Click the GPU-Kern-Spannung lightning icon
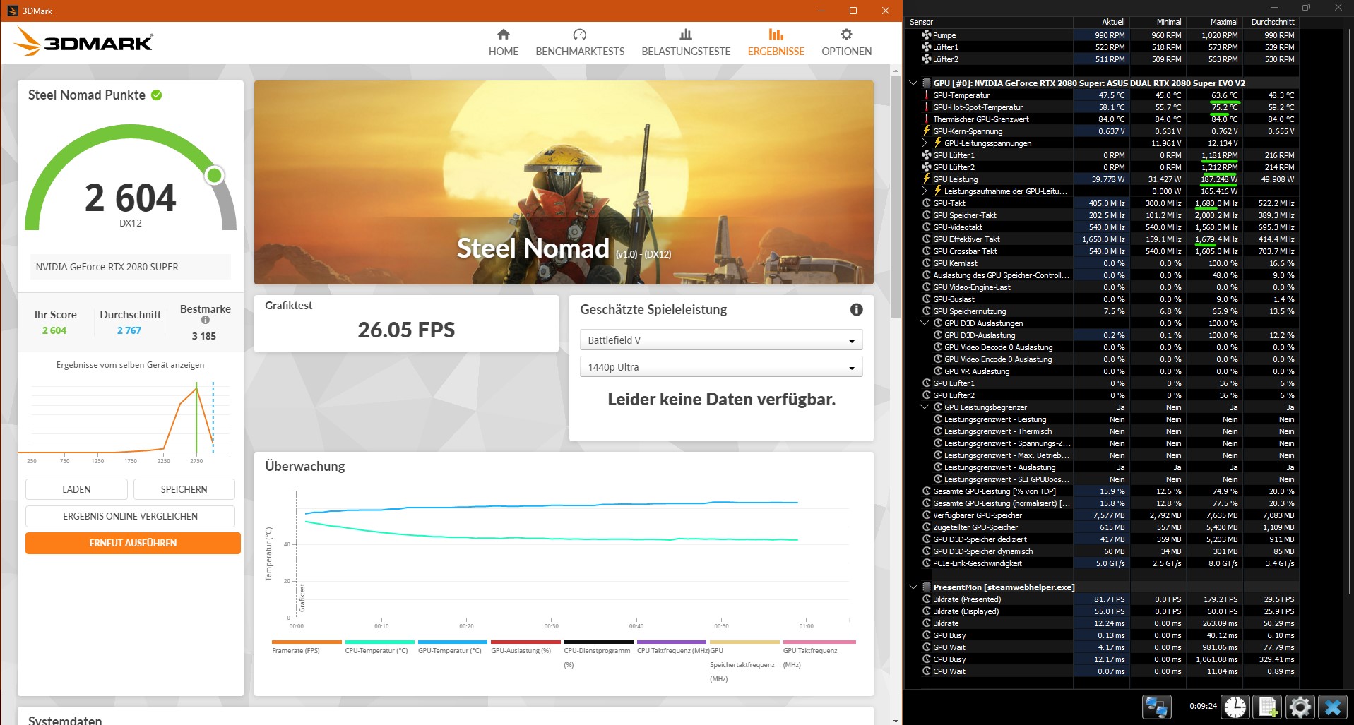The height and width of the screenshot is (725, 1354). [927, 131]
